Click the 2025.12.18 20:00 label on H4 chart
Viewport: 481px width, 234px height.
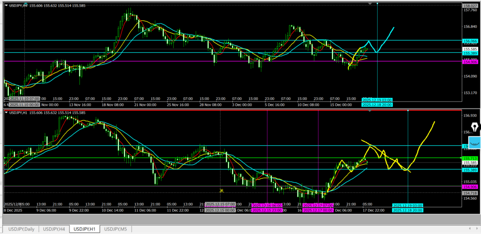377,105
